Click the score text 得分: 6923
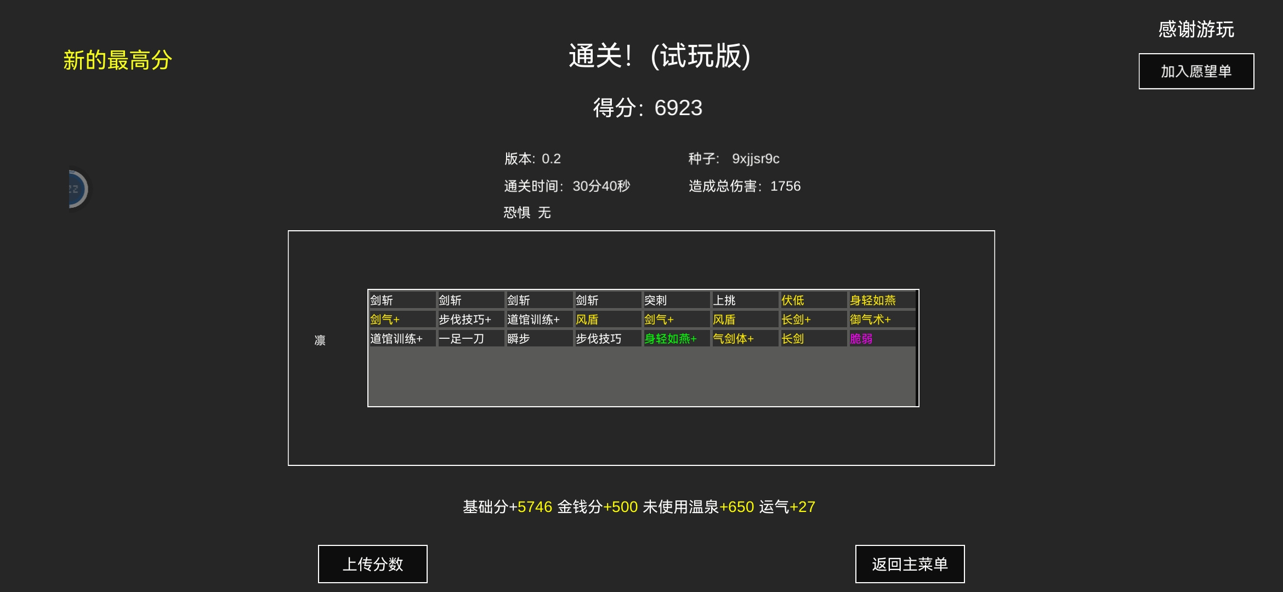The image size is (1283, 592). (x=648, y=108)
